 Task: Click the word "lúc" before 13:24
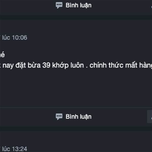click(x=6, y=149)
